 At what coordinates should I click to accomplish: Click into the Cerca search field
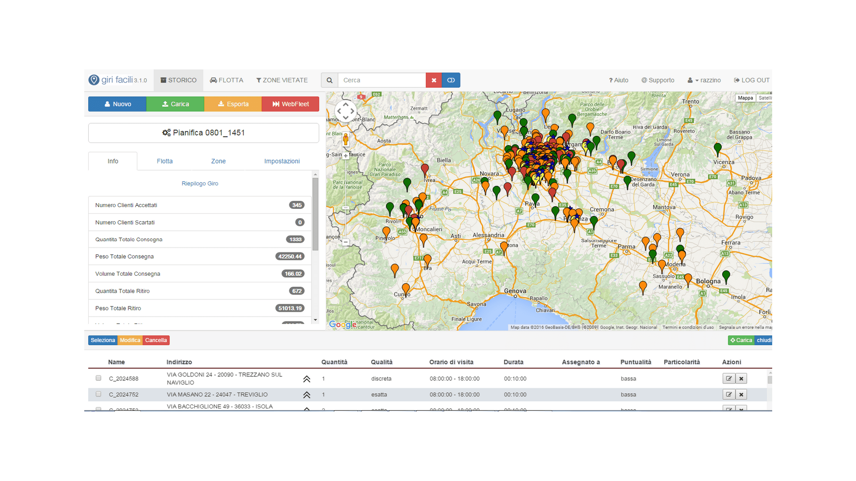pos(382,80)
